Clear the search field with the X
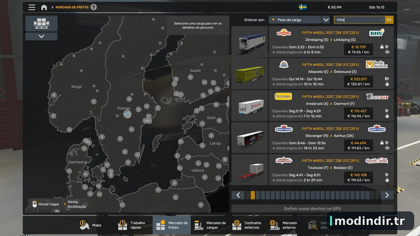Viewport: 420px width, 236px height. pyautogui.click(x=382, y=20)
